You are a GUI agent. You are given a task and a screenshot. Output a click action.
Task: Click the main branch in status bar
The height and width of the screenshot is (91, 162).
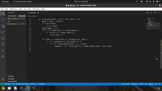8,84
